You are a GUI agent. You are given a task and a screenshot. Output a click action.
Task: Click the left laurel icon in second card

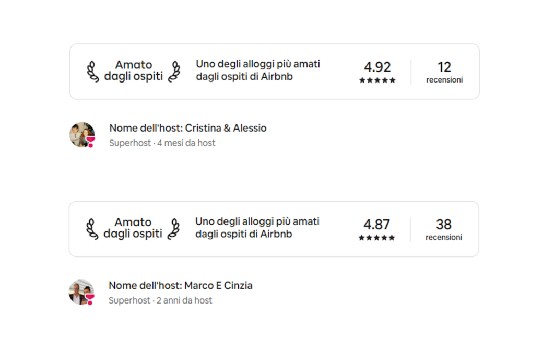click(x=92, y=229)
